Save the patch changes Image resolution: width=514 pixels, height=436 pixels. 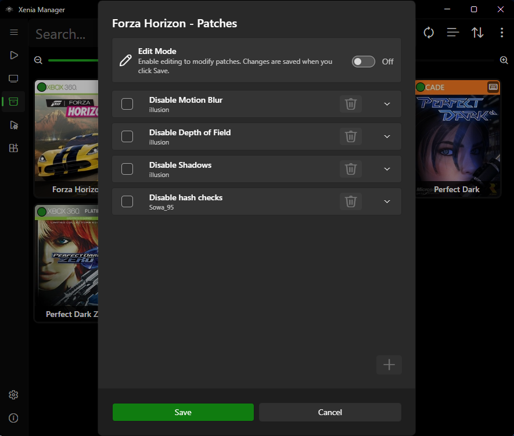pyautogui.click(x=183, y=412)
